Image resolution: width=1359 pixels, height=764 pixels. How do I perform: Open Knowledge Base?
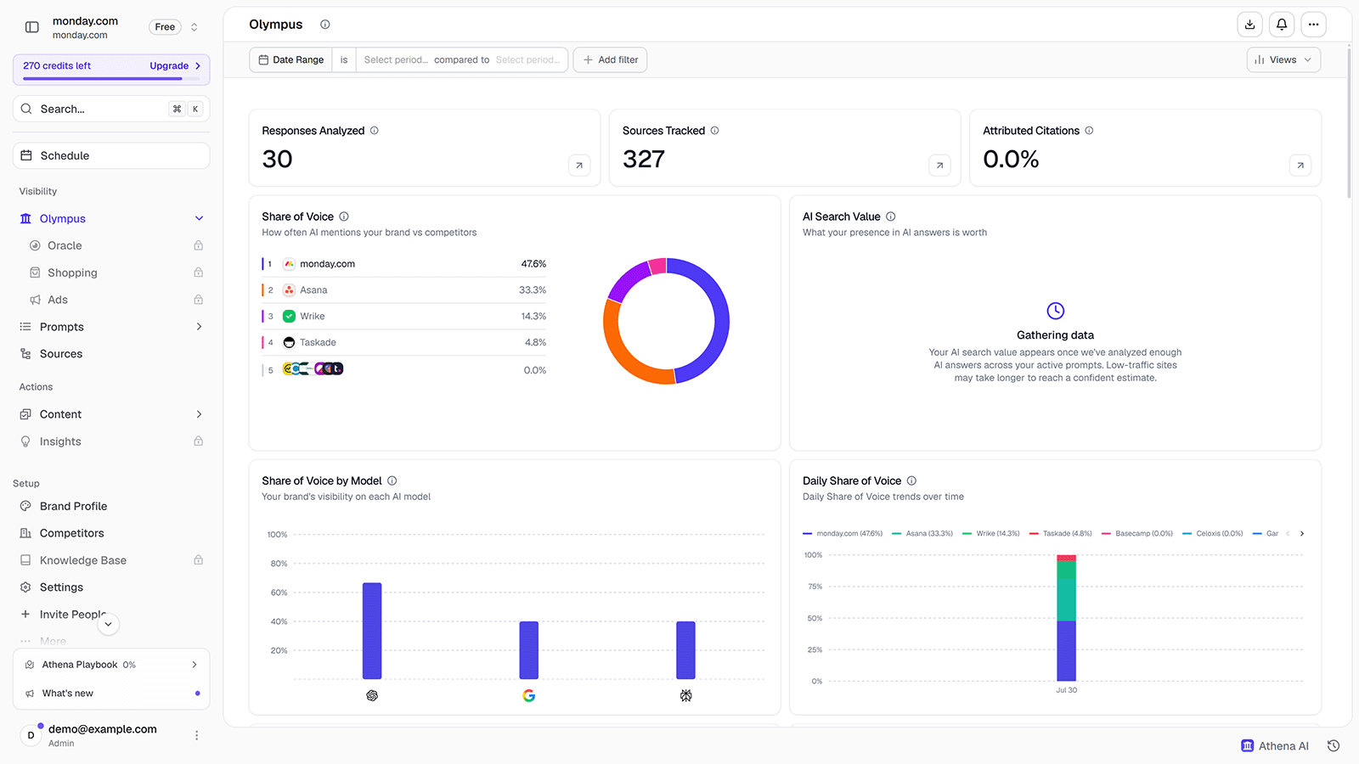(82, 560)
